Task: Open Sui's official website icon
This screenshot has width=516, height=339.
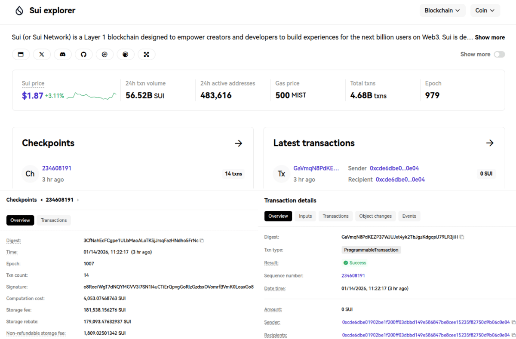Action: pos(21,54)
